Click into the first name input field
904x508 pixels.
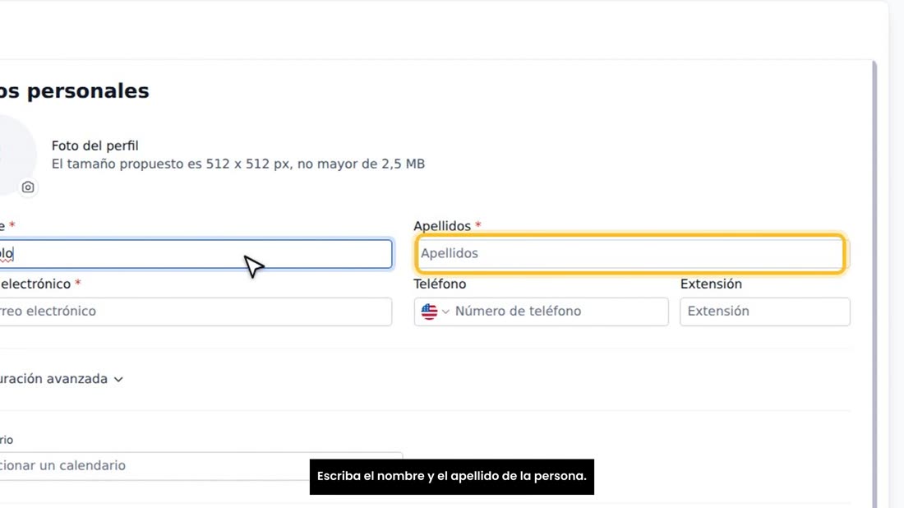[x=196, y=254]
